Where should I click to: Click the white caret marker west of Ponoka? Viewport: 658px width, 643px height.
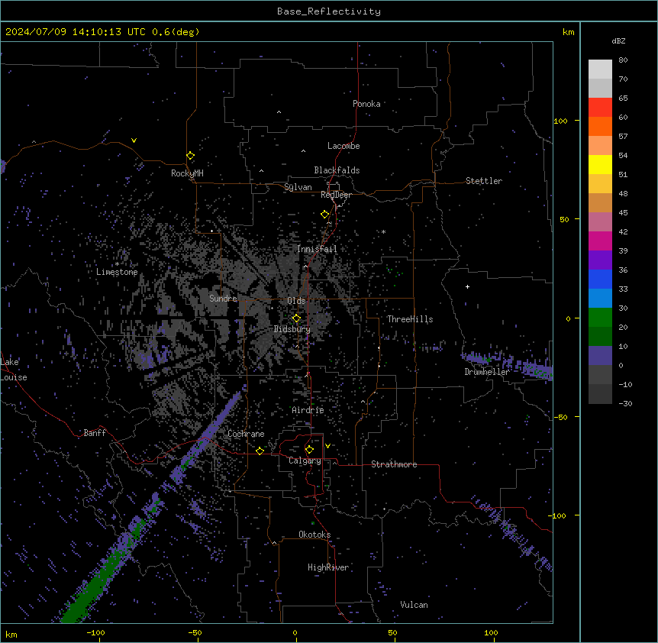(x=279, y=112)
